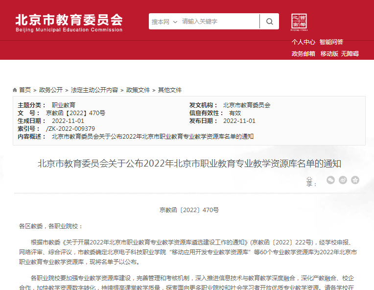Open 法定主动公开内容 breadcrumb link
Image resolution: width=374 pixels, height=290 pixels.
[x=94, y=90]
